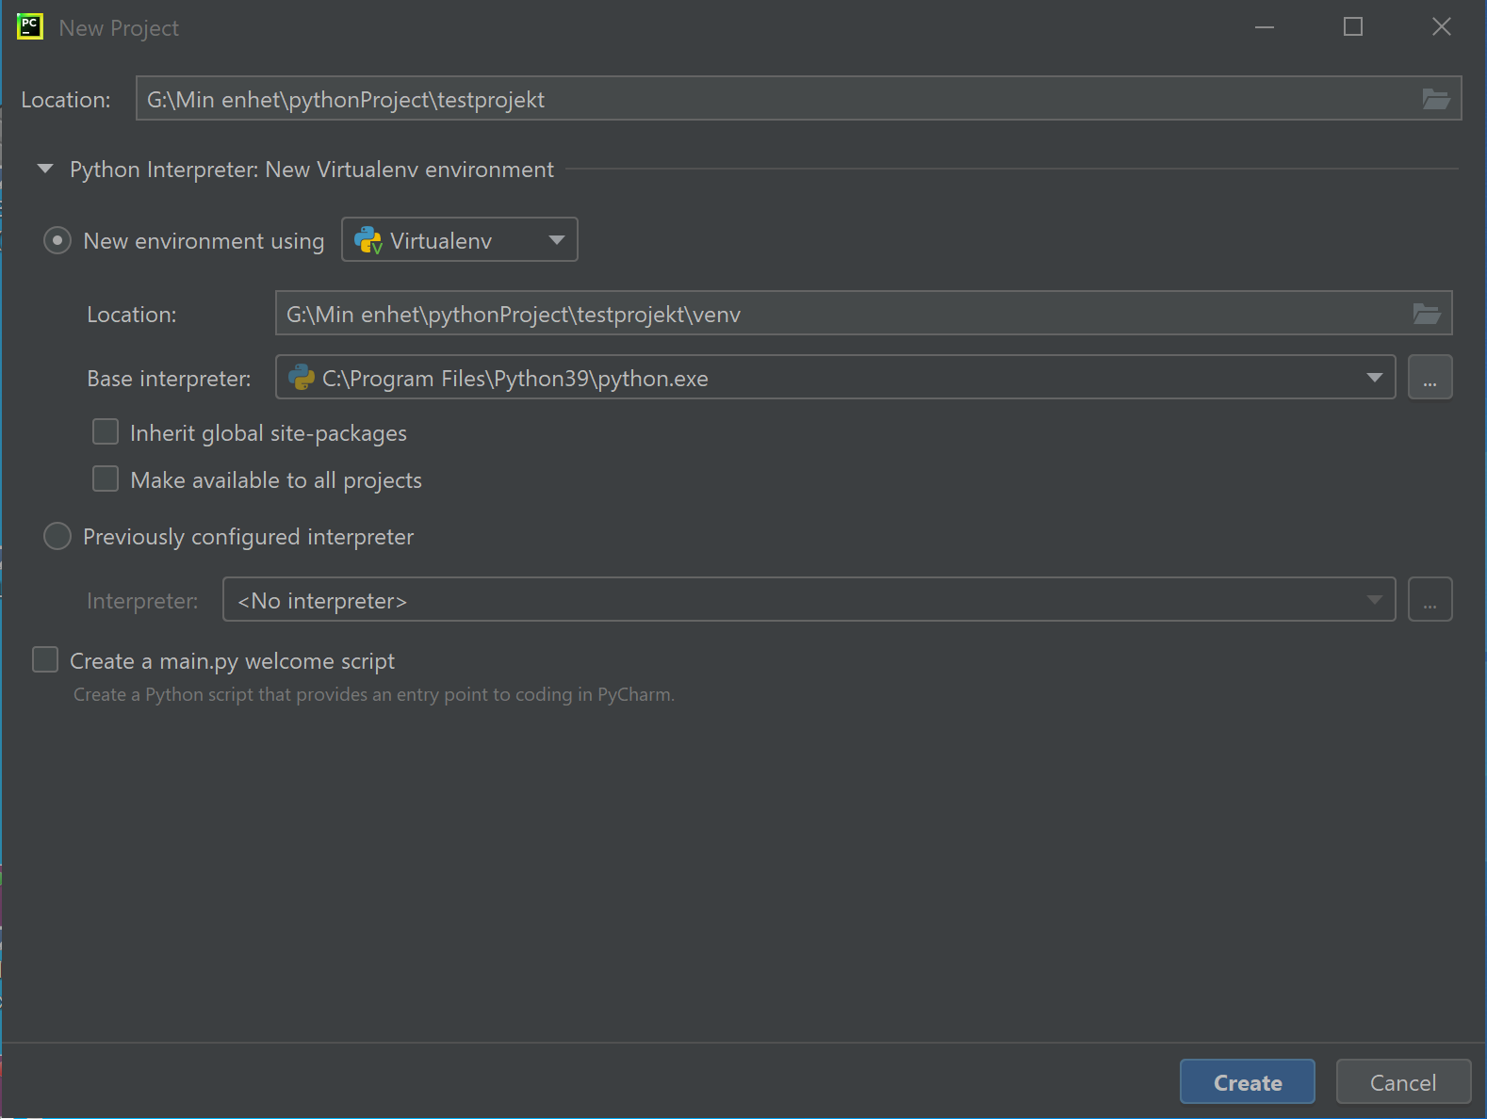Click the ellipsis button beside the Interpreter field

point(1430,600)
